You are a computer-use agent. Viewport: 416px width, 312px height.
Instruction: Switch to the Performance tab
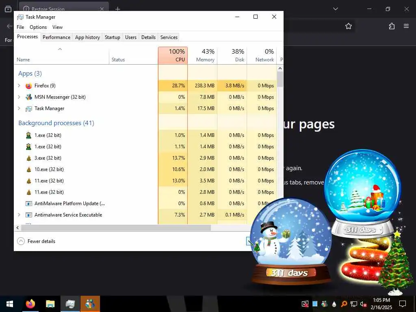pos(56,37)
